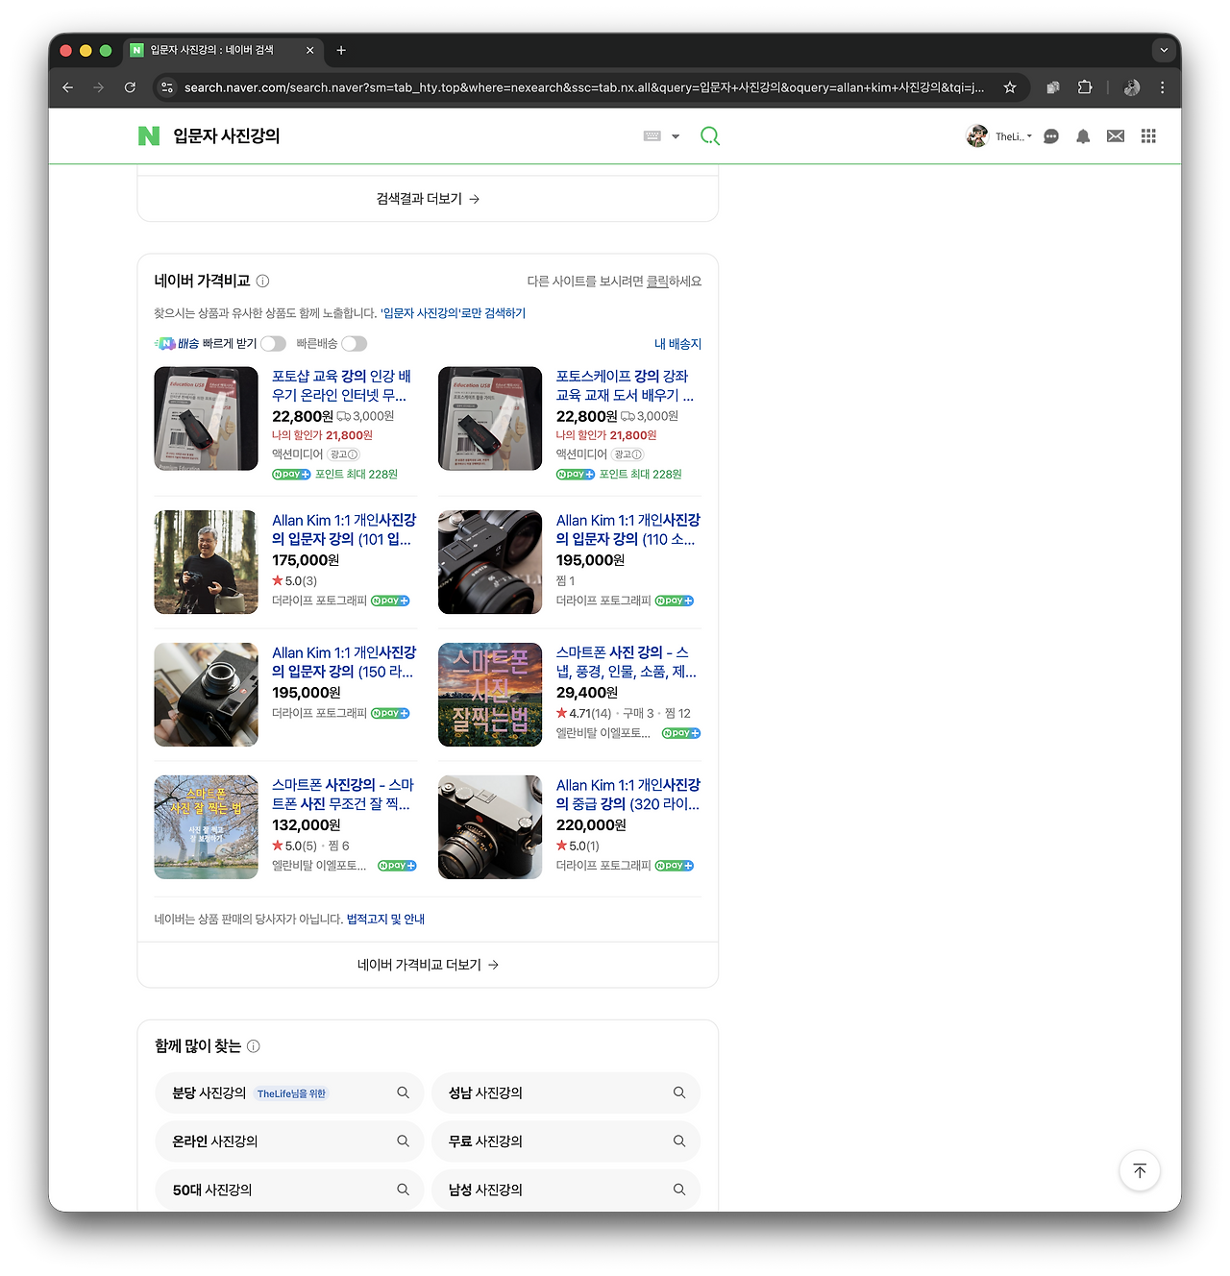Open a new browser tab
1230x1276 pixels.
[x=341, y=50]
